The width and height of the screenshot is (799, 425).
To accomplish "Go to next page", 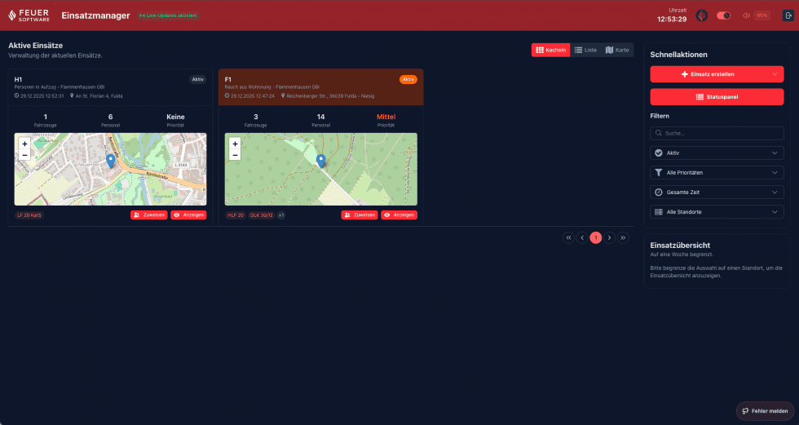I will tap(610, 237).
